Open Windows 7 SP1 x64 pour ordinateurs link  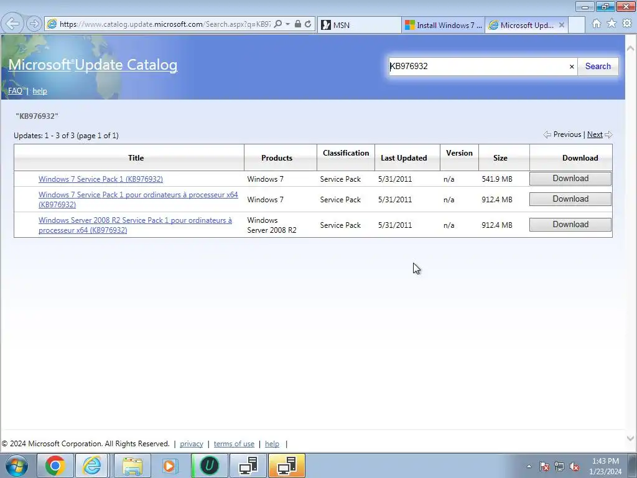click(x=138, y=200)
